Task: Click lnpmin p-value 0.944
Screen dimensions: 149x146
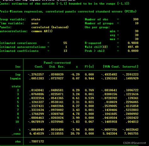Action: click(x=89, y=78)
